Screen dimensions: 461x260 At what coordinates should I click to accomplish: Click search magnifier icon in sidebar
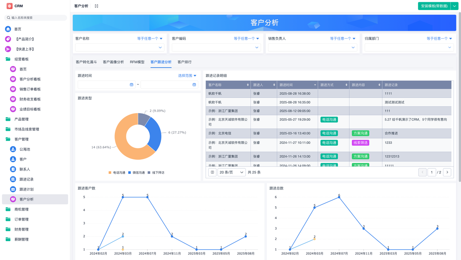[8, 18]
